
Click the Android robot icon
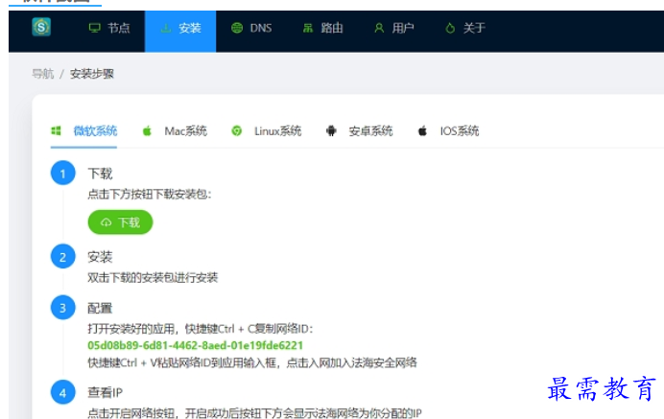pos(331,130)
